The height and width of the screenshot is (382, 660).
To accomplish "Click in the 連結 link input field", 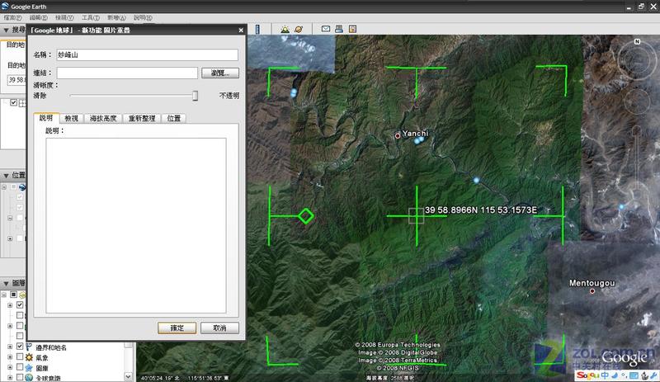I will click(x=127, y=73).
